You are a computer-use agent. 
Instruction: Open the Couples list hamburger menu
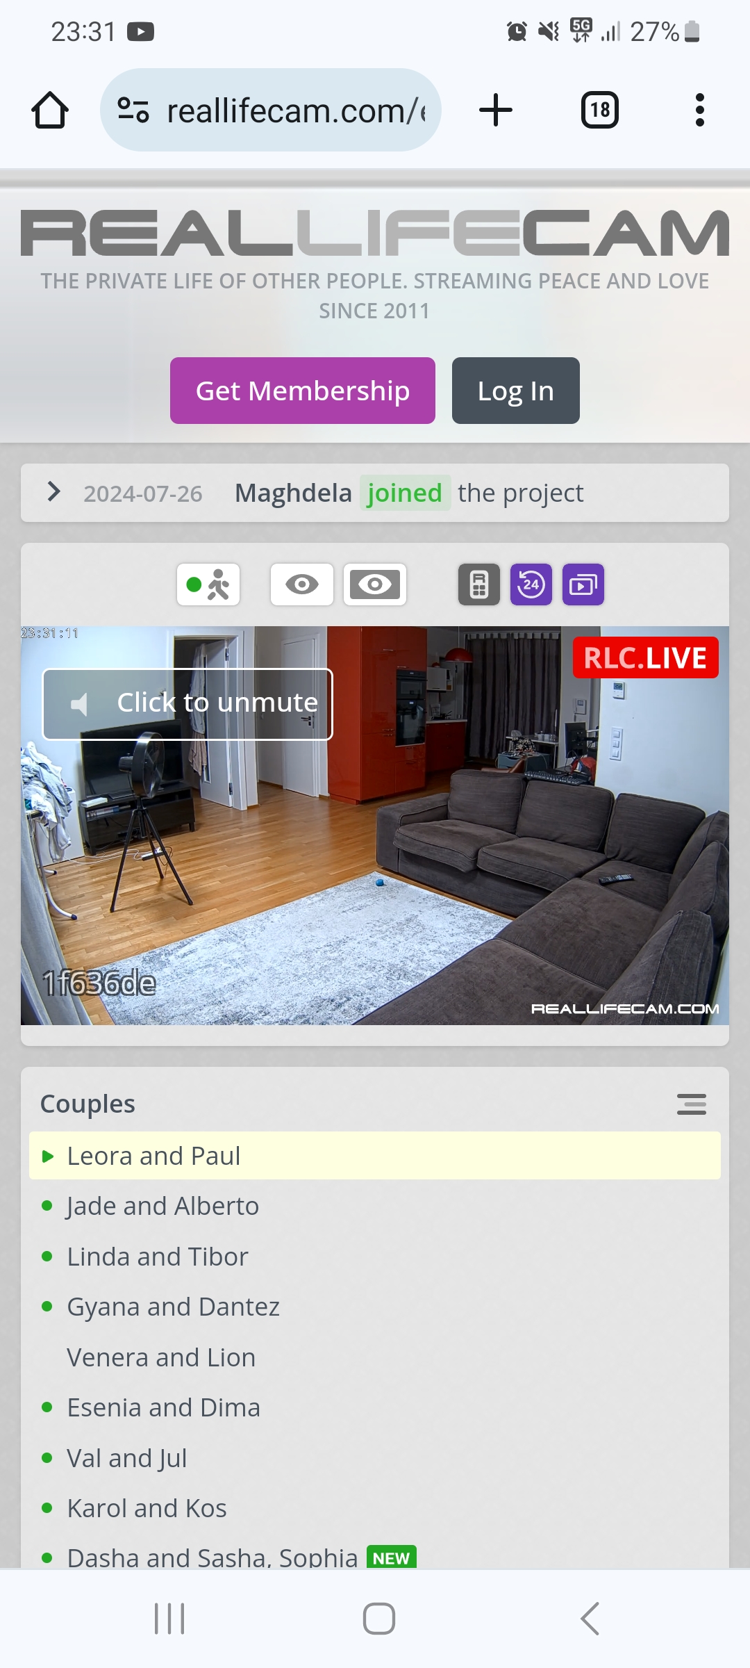coord(692,1104)
